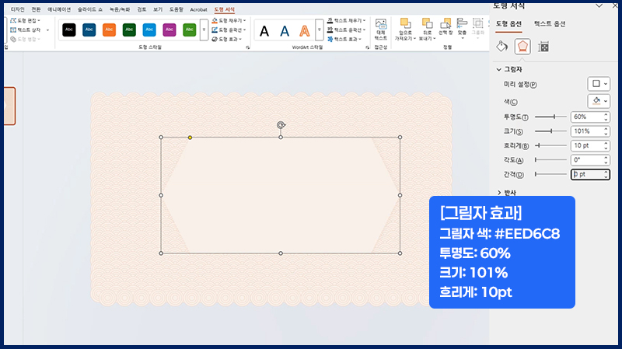Expand the WordArt styles gallery
This screenshot has height=349, width=622.
point(320,30)
